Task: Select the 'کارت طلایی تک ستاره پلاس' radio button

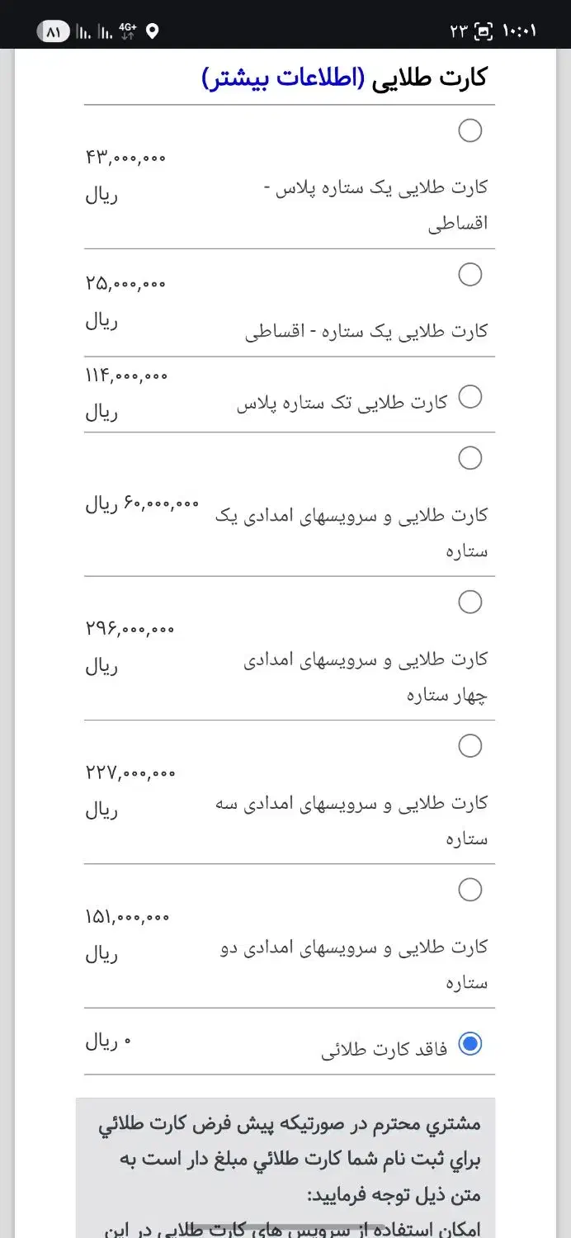Action: click(x=470, y=397)
